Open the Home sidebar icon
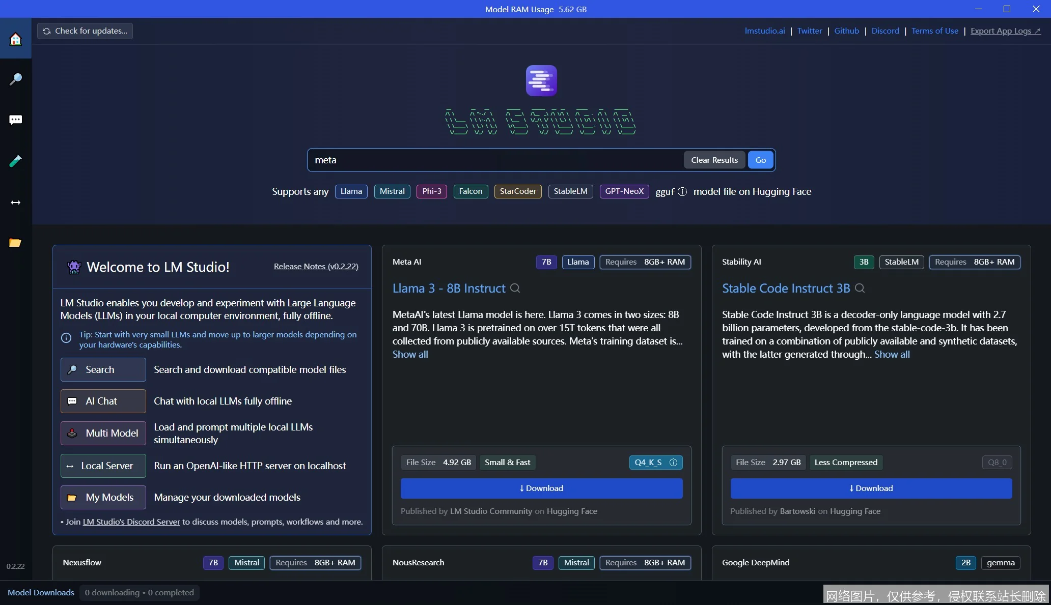The image size is (1051, 605). pyautogui.click(x=16, y=39)
